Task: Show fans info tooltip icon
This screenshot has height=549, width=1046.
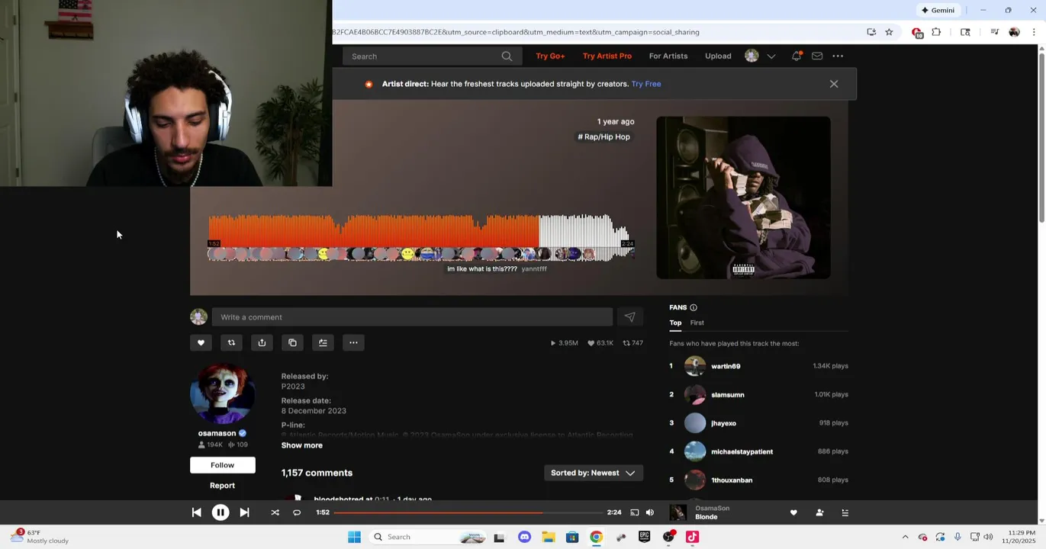Action: (x=694, y=307)
